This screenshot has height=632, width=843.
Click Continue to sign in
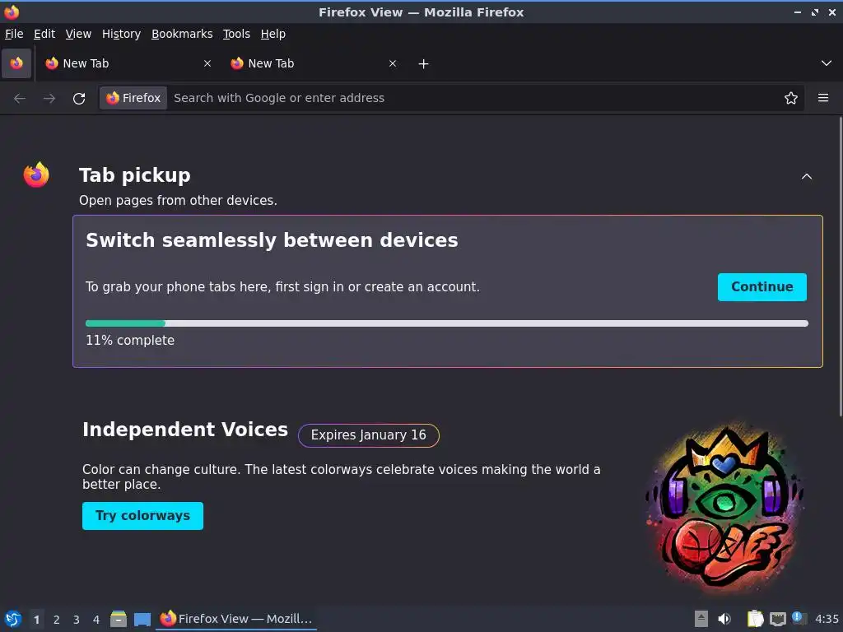tap(761, 287)
